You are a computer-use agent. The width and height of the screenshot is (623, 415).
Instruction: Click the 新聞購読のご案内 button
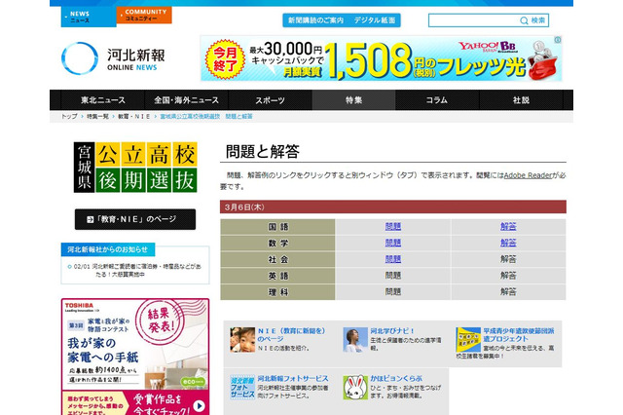(x=315, y=20)
